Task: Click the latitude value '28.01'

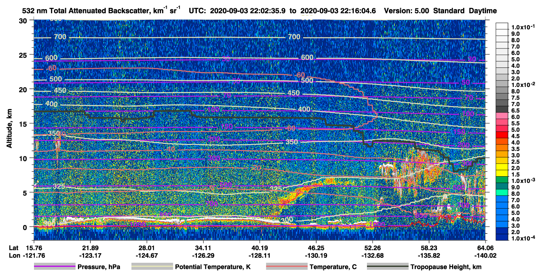Action: (146, 247)
